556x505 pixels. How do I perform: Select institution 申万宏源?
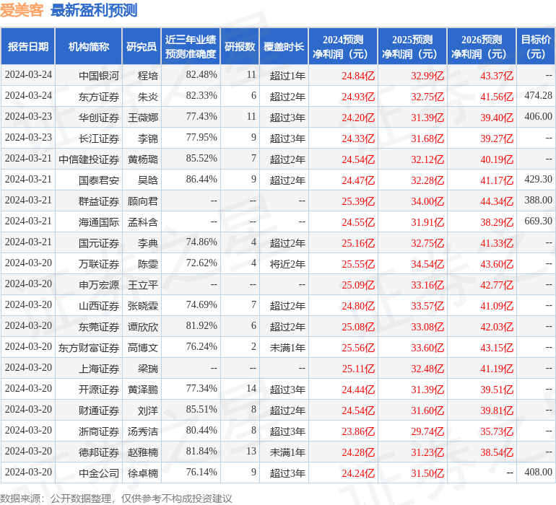[99, 285]
